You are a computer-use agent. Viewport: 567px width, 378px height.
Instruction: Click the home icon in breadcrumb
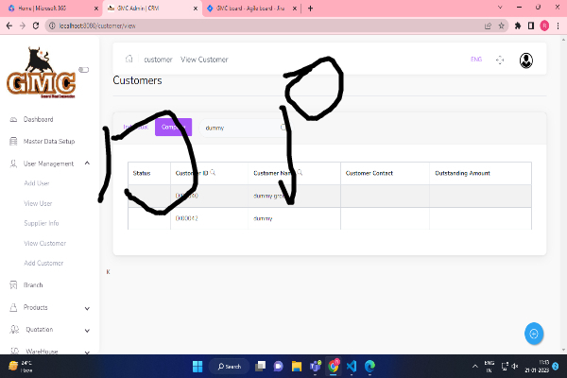coord(129,60)
